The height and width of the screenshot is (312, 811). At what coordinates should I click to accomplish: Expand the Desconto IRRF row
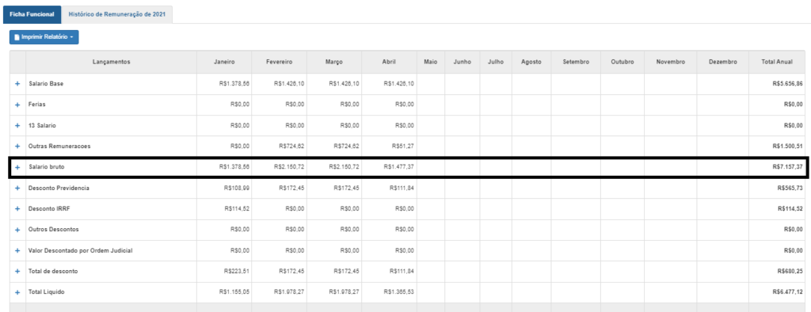pos(17,208)
